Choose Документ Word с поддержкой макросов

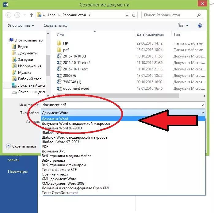click(123, 123)
